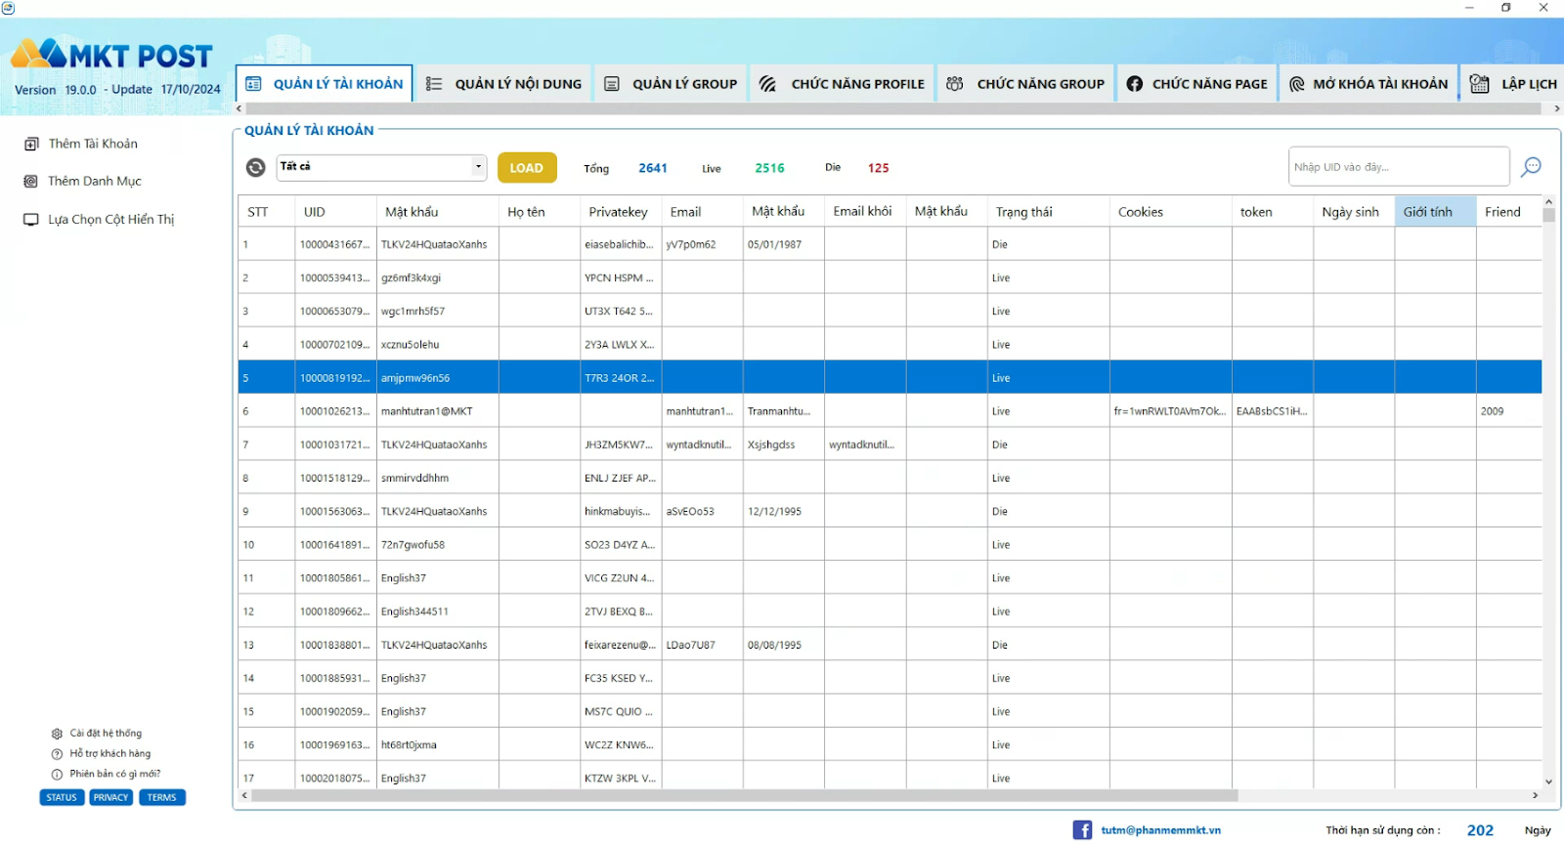Screen dimensions: 1564x844
Task: Click the table vertical scrollbar thumb
Action: tap(1548, 215)
